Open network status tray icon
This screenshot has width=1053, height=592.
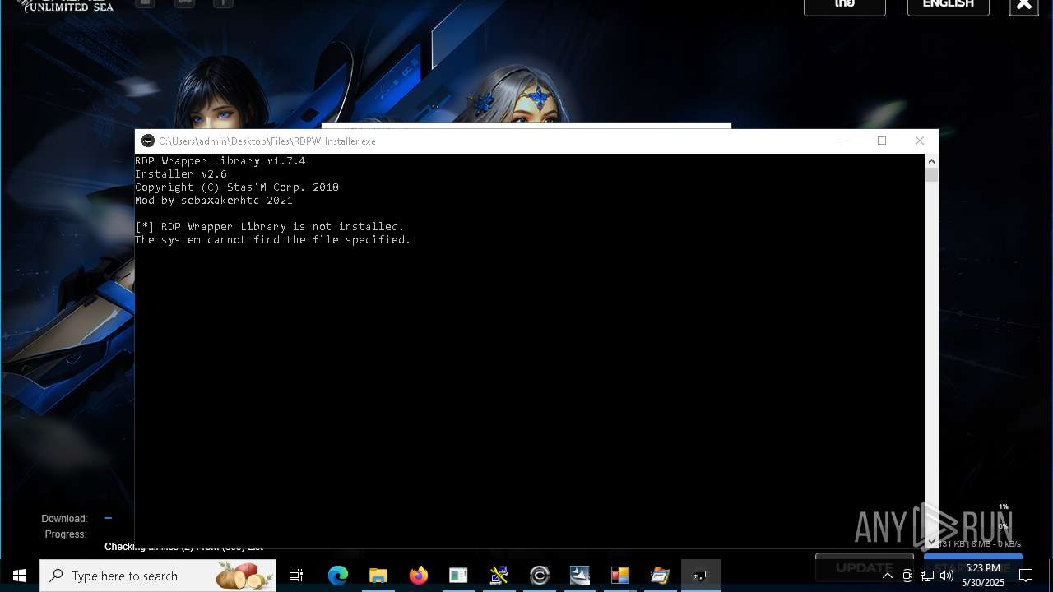[927, 576]
